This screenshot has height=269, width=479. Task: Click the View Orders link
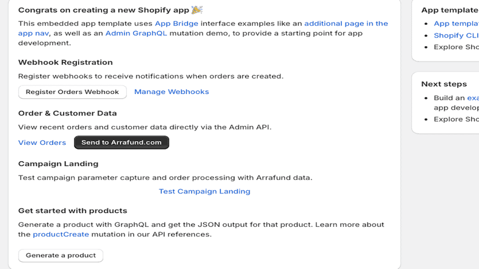click(42, 143)
